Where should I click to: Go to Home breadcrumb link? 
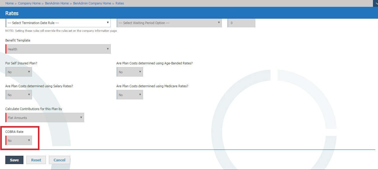pos(9,3)
